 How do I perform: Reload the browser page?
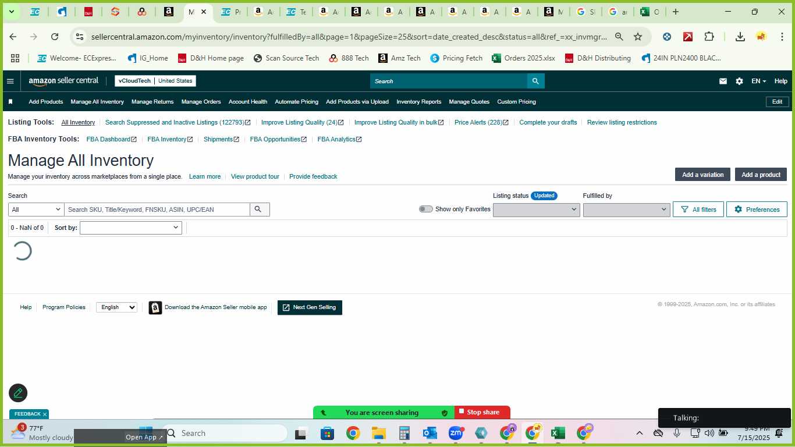[55, 37]
